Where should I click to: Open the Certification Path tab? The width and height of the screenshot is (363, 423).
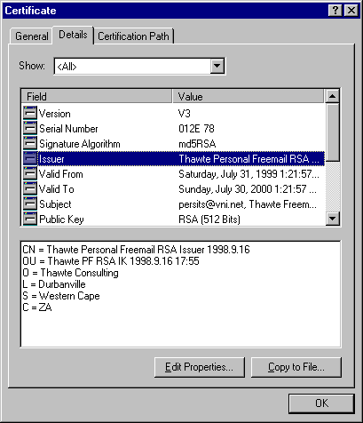[133, 36]
